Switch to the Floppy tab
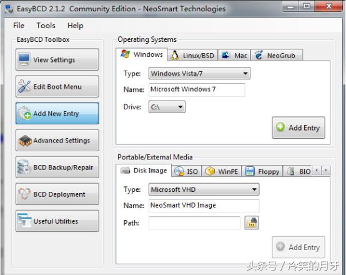This screenshot has width=346, height=275. pyautogui.click(x=262, y=171)
